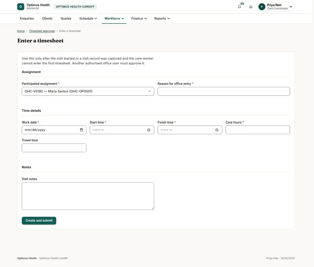The image size is (314, 267).
Task: Click the Optimus Health logo badge
Action: click(x=21, y=7)
